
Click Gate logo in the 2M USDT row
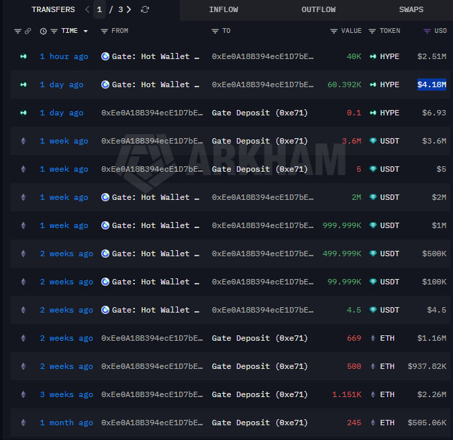point(105,197)
